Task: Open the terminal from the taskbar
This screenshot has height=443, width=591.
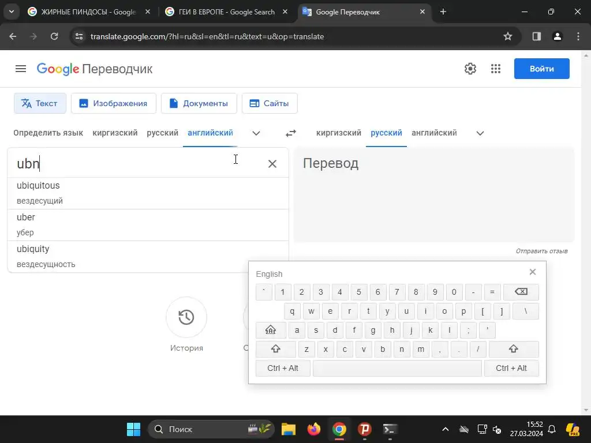Action: (x=390, y=429)
